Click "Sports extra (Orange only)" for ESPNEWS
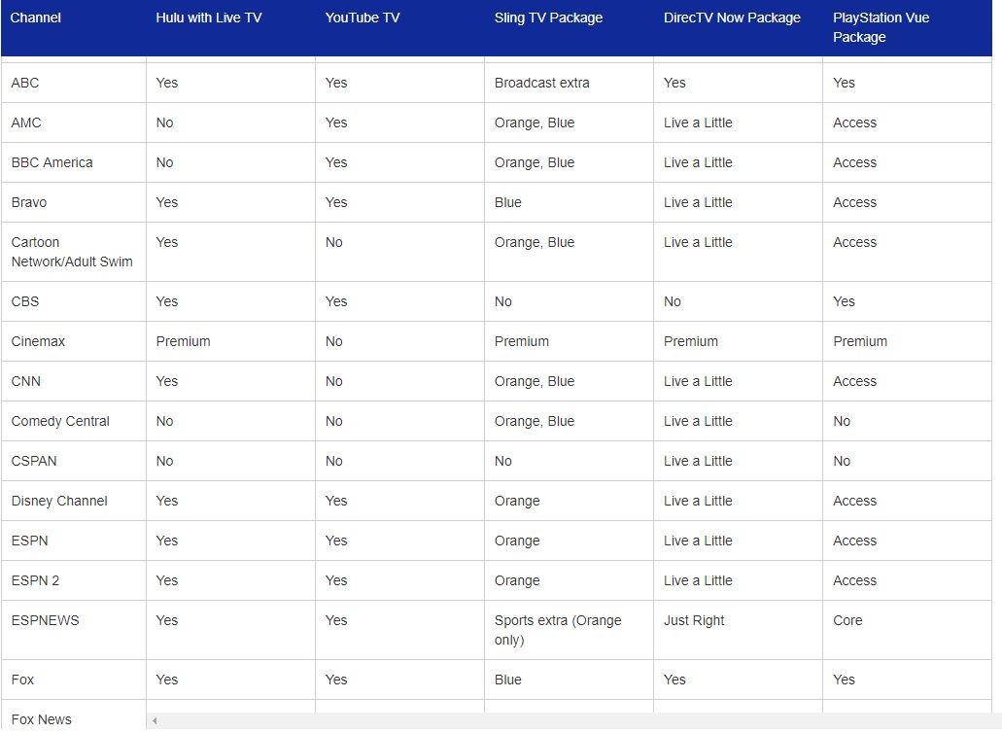This screenshot has height=733, width=1002. pos(558,630)
